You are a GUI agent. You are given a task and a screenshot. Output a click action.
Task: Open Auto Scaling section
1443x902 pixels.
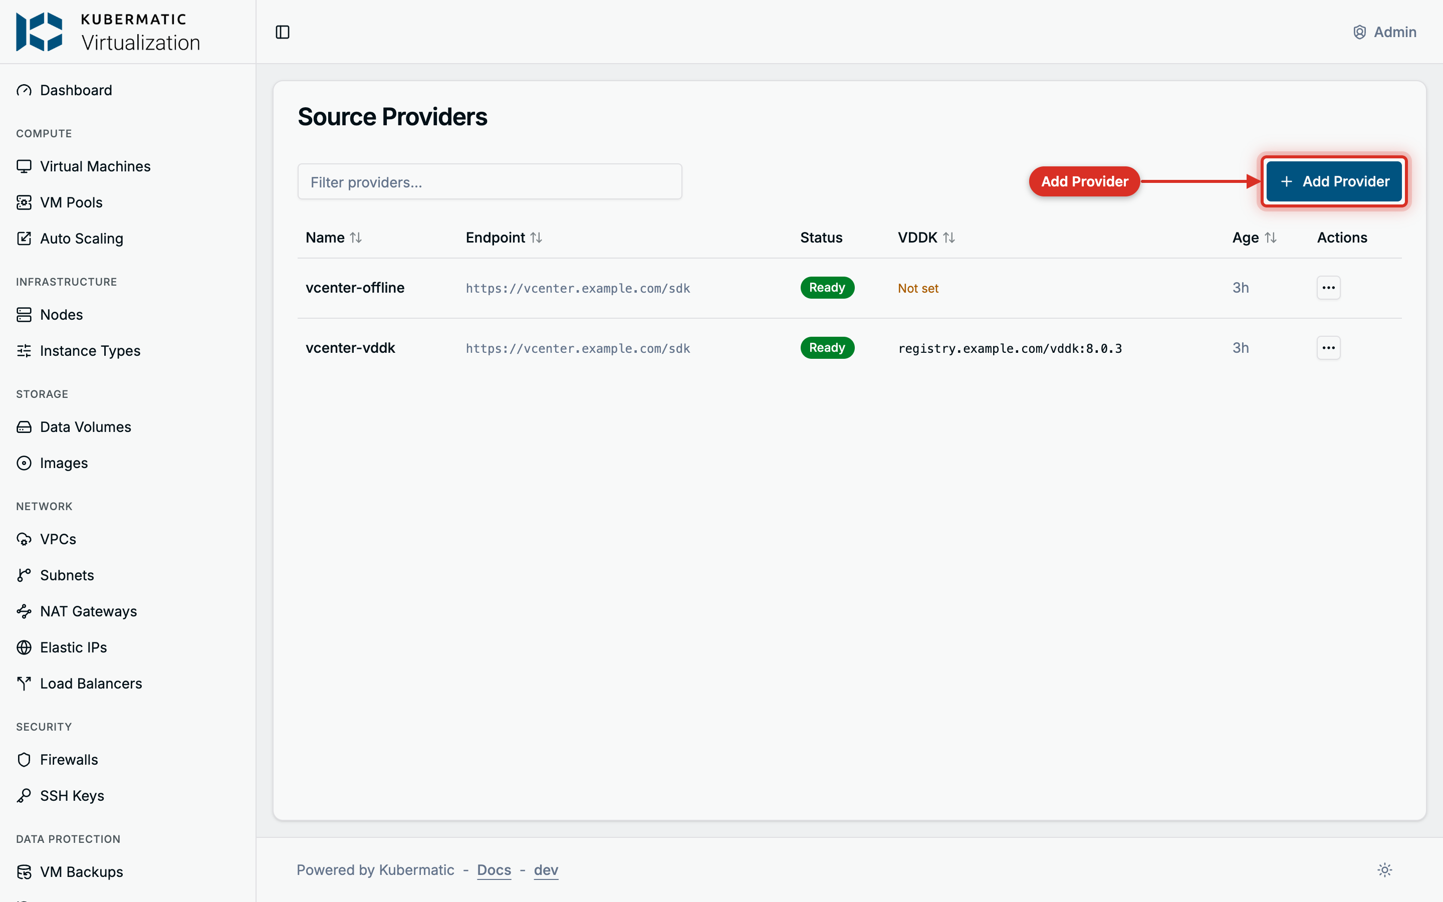click(81, 239)
